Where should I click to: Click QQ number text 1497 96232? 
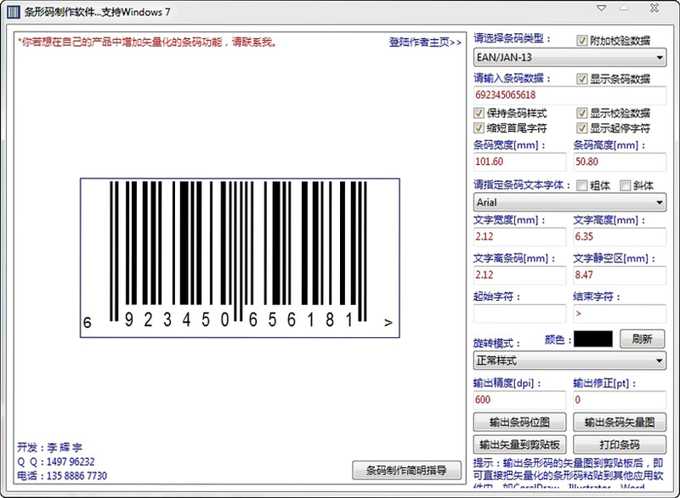coord(71,461)
